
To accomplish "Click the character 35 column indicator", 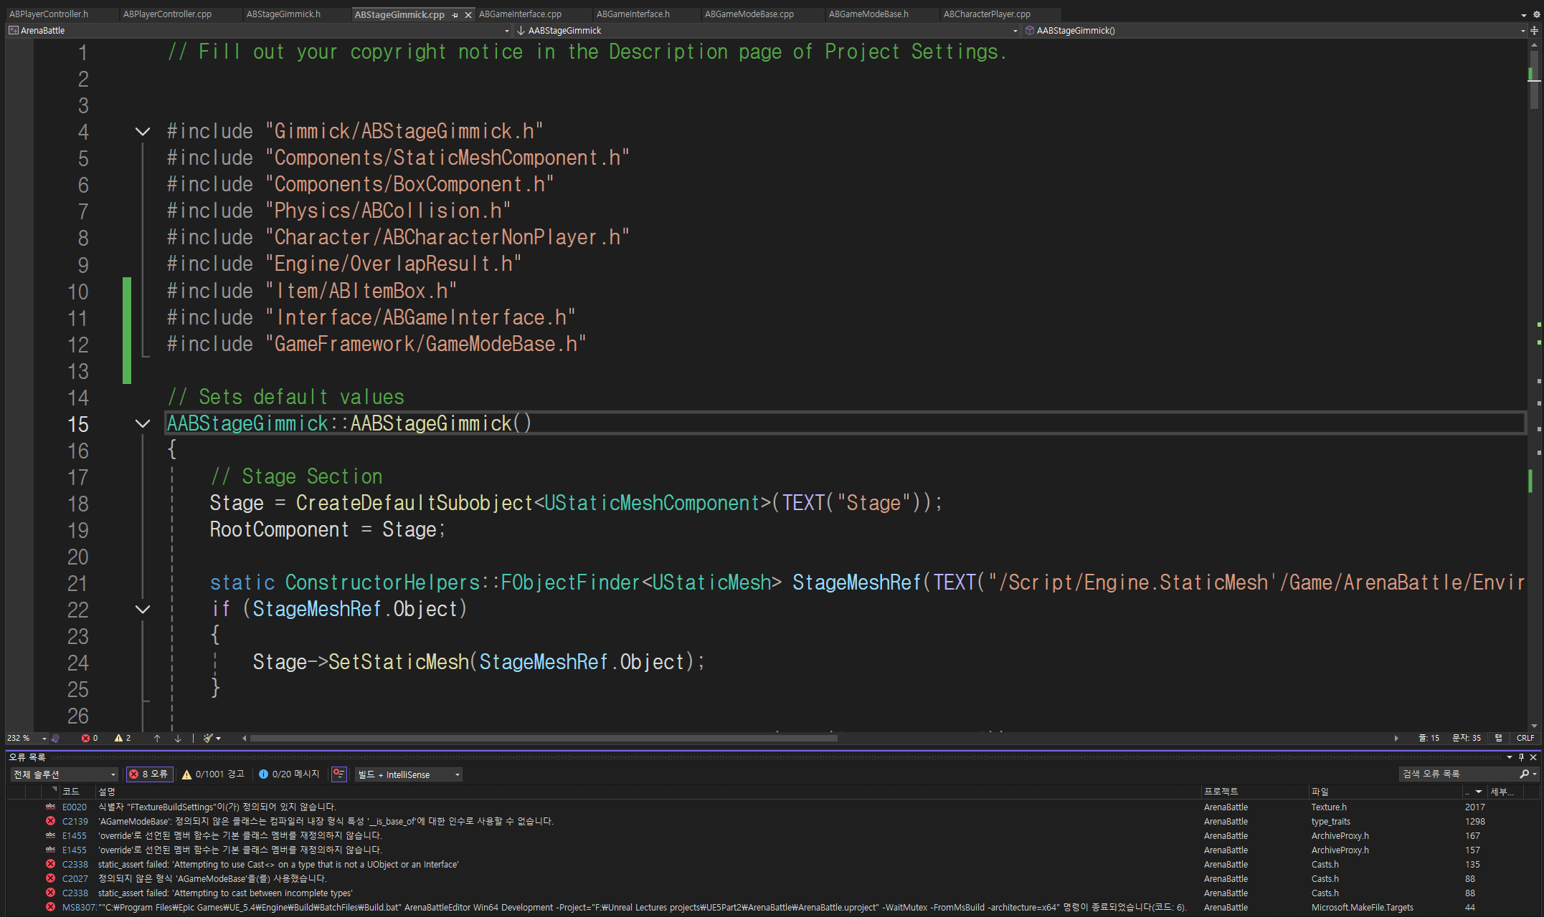I will (x=1467, y=739).
